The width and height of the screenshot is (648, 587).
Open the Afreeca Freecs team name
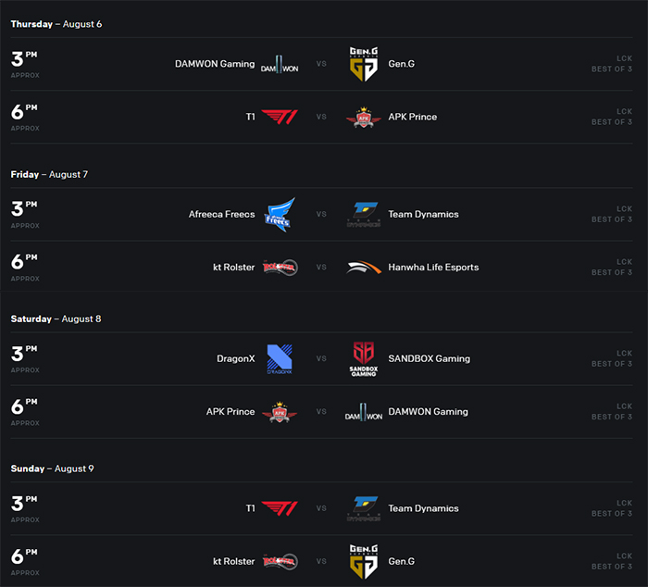point(222,215)
